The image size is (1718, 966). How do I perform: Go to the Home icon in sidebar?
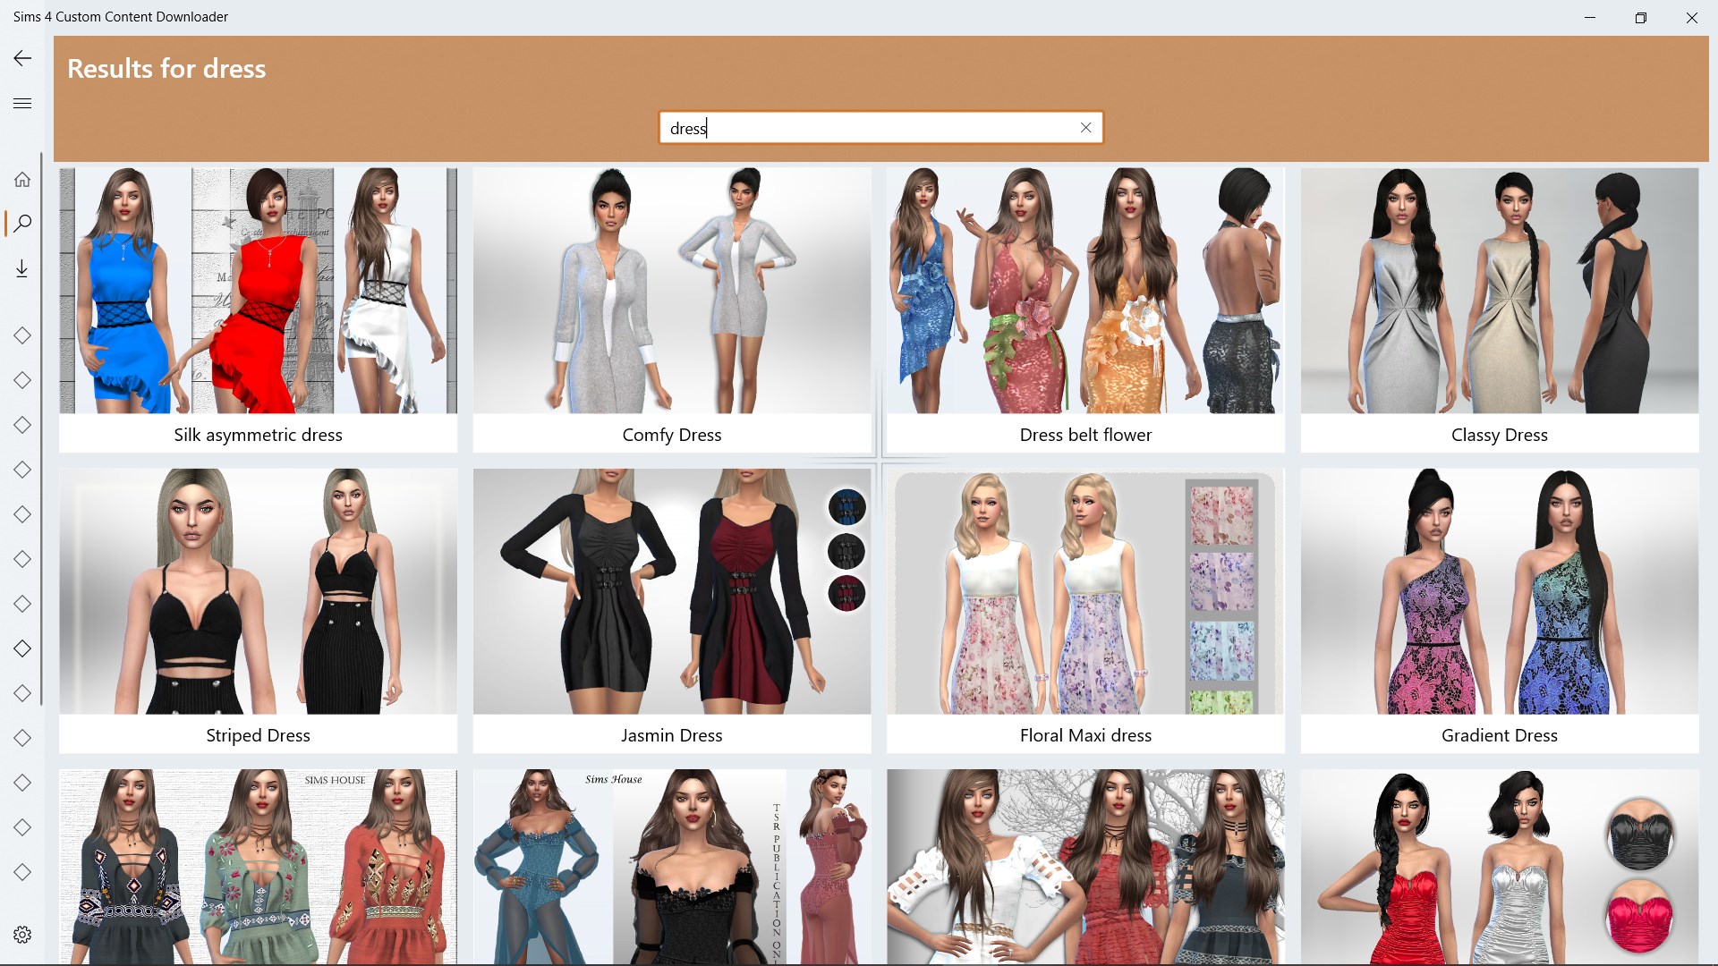coord(22,180)
